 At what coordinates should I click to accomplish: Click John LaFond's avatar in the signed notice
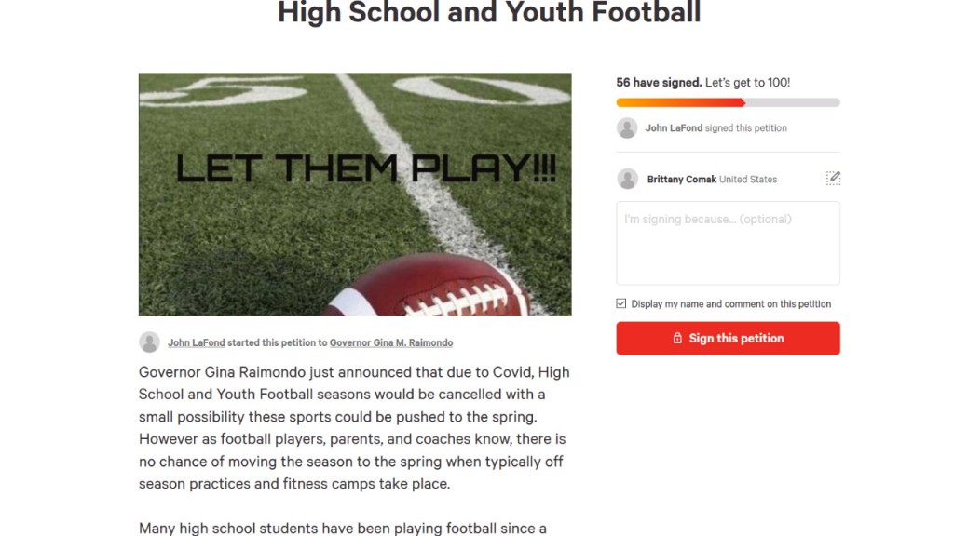(x=627, y=128)
